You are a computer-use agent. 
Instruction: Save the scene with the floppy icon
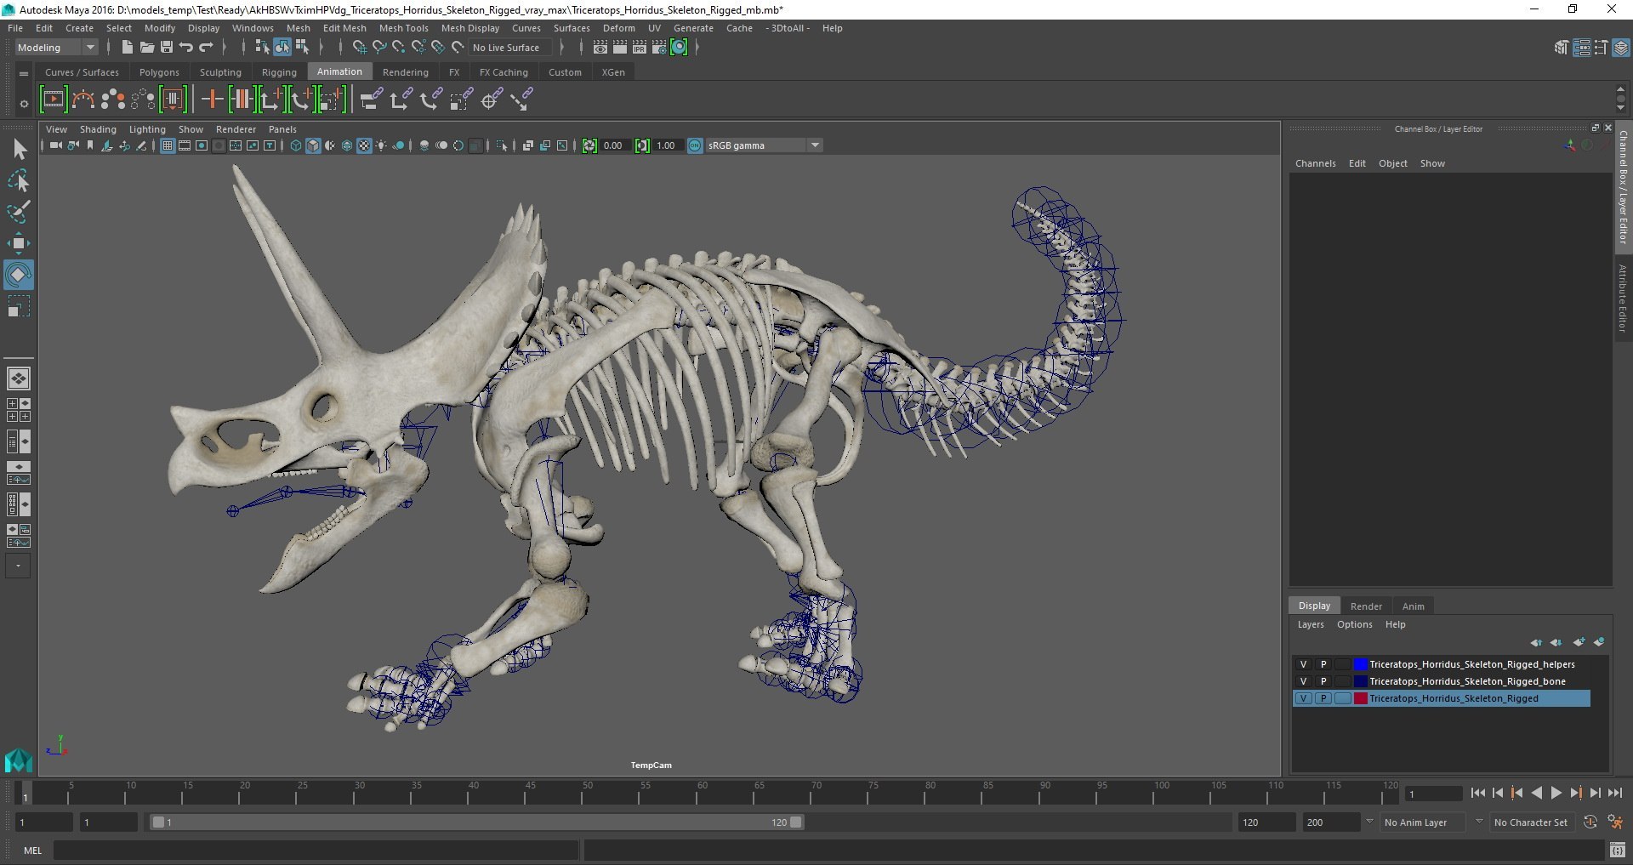(x=167, y=48)
